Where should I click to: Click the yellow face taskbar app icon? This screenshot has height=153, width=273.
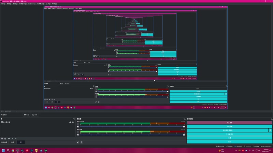coord(36,150)
